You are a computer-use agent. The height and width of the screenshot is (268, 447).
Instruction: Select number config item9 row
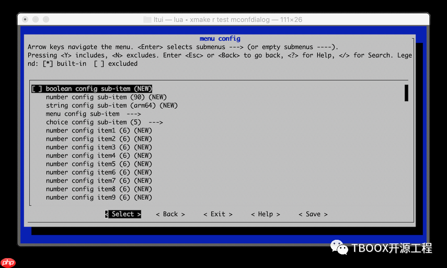coord(99,197)
